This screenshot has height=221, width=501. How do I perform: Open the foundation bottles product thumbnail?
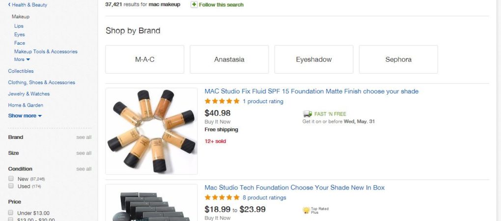151,131
